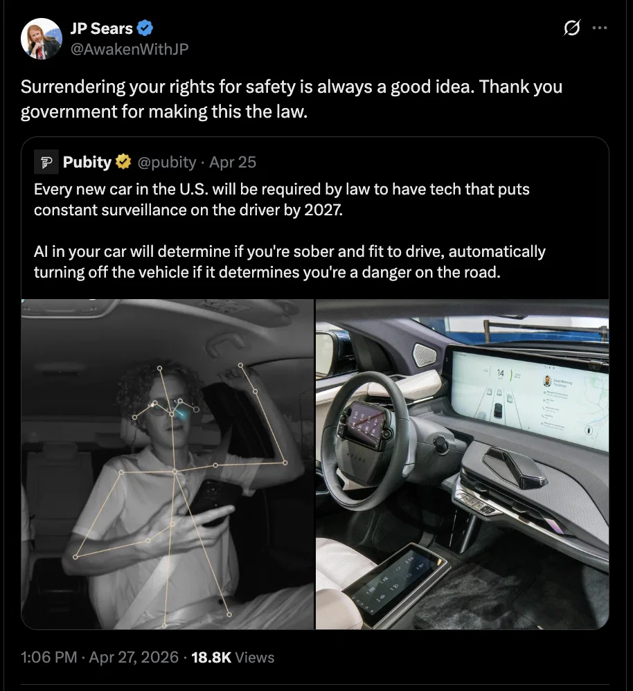Open the @AwakenWithJP handle link
Viewport: 633px width, 691px height.
pyautogui.click(x=130, y=48)
